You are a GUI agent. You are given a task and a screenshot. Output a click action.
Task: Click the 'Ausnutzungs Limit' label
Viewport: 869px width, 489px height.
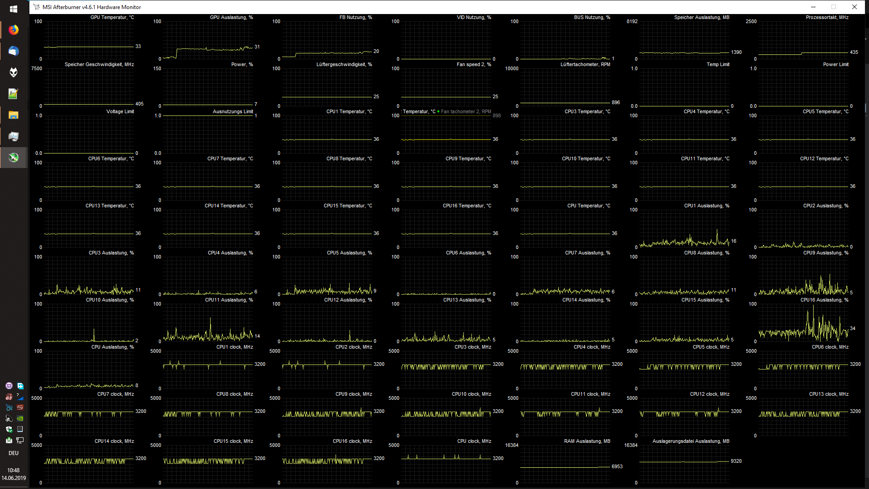(x=233, y=111)
